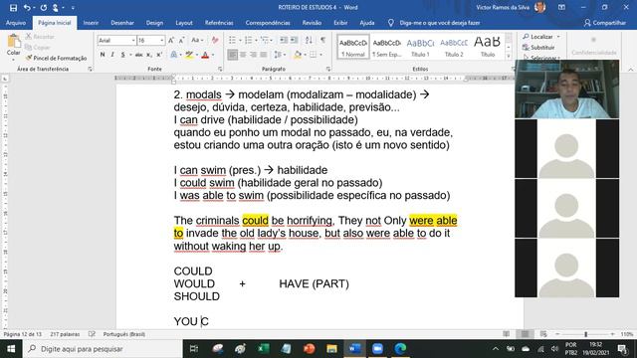Switch to the Inserir tab
637x358 pixels.
[91, 23]
